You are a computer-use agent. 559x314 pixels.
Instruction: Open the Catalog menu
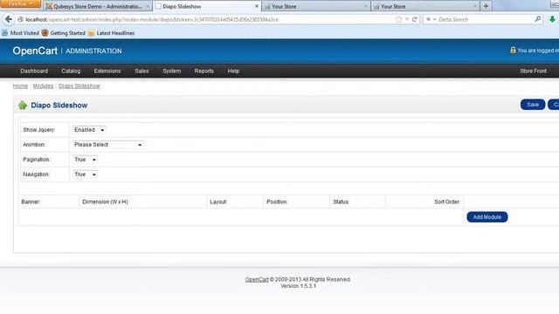[x=71, y=71]
